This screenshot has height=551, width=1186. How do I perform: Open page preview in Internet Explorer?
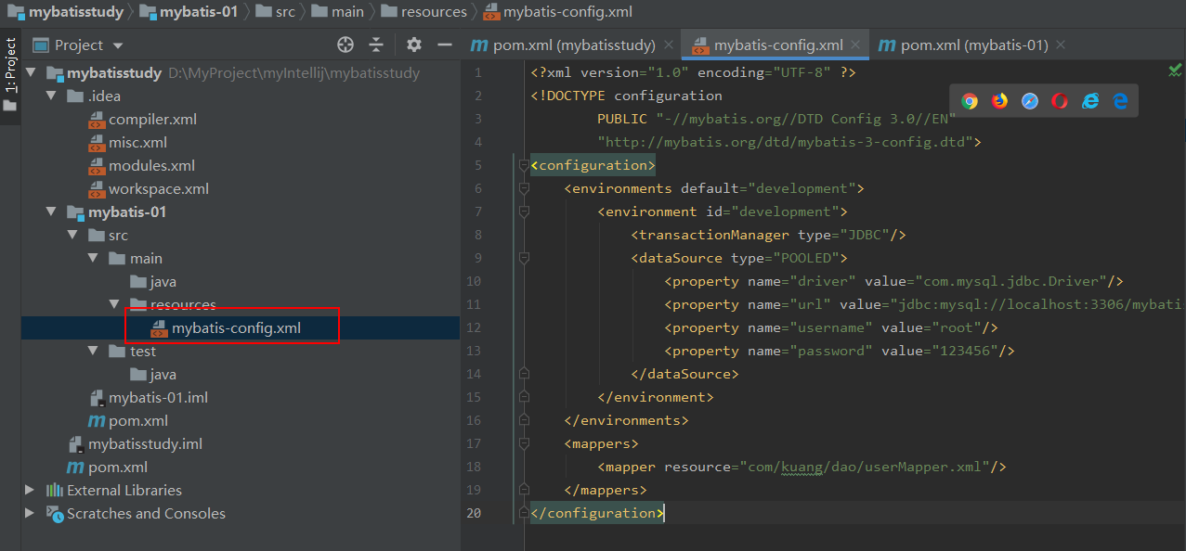[x=1090, y=101]
